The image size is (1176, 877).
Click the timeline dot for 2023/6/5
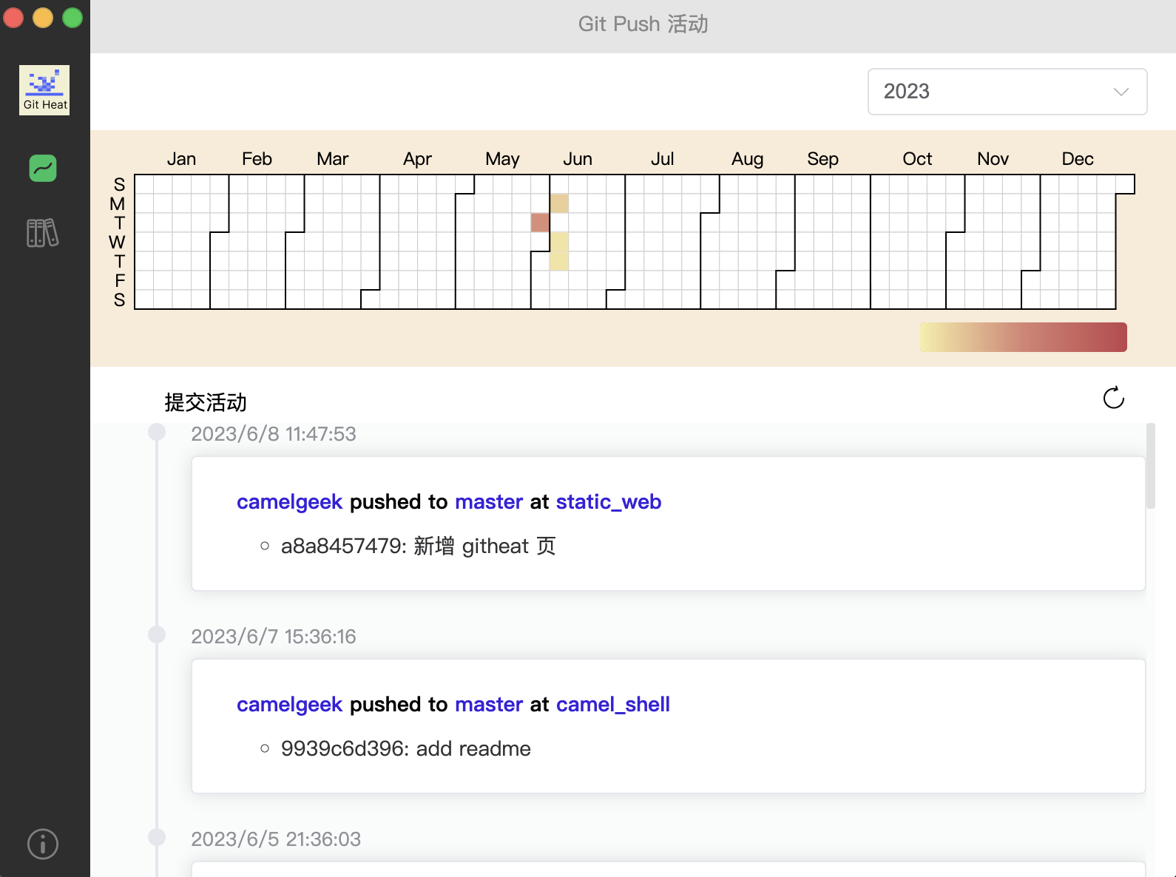coord(157,837)
